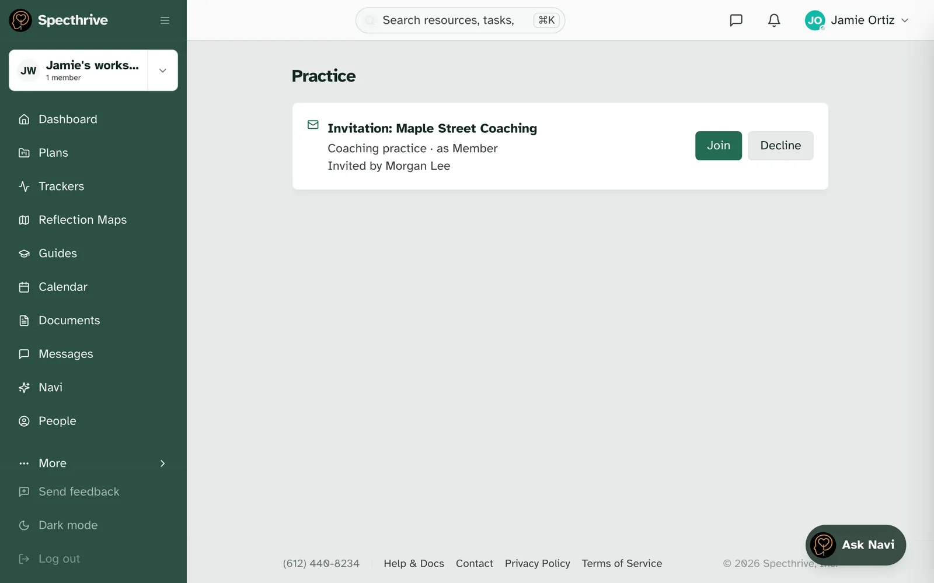This screenshot has height=583, width=934.
Task: Navigate to Calendar
Action: pos(63,287)
